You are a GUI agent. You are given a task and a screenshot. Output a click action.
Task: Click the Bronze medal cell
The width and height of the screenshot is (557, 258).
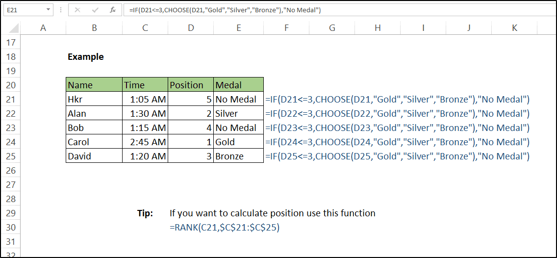pyautogui.click(x=238, y=156)
